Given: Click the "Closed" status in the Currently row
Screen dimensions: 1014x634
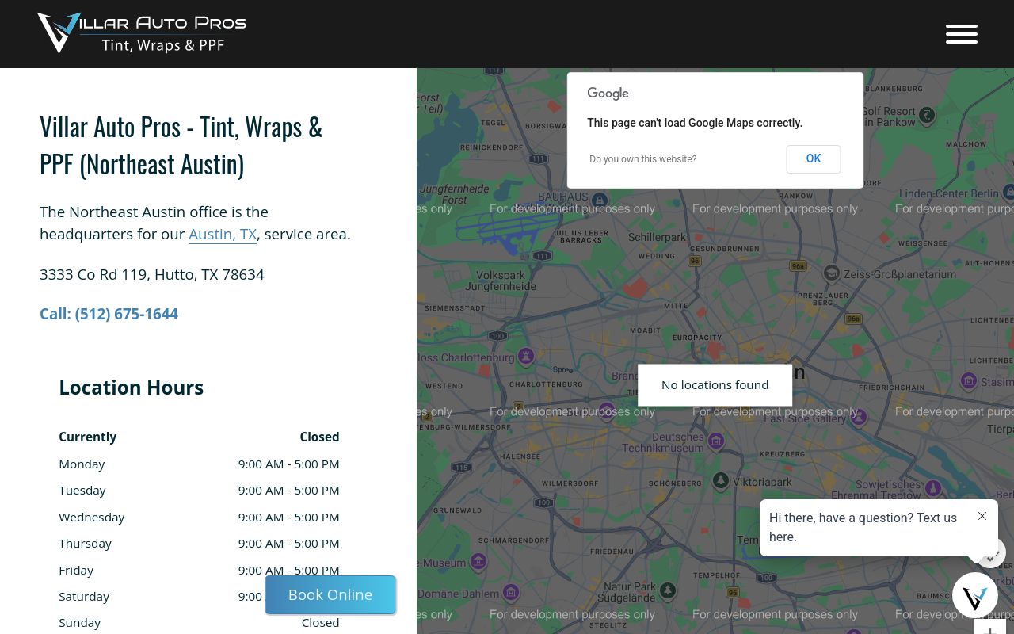Looking at the screenshot, I should [x=319, y=437].
